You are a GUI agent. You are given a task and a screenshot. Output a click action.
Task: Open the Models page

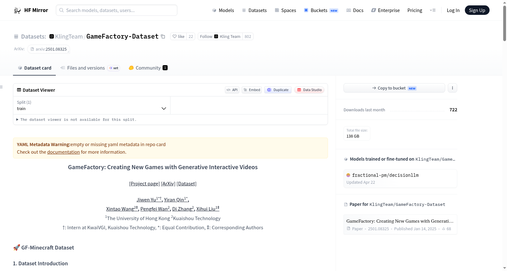tap(223, 10)
